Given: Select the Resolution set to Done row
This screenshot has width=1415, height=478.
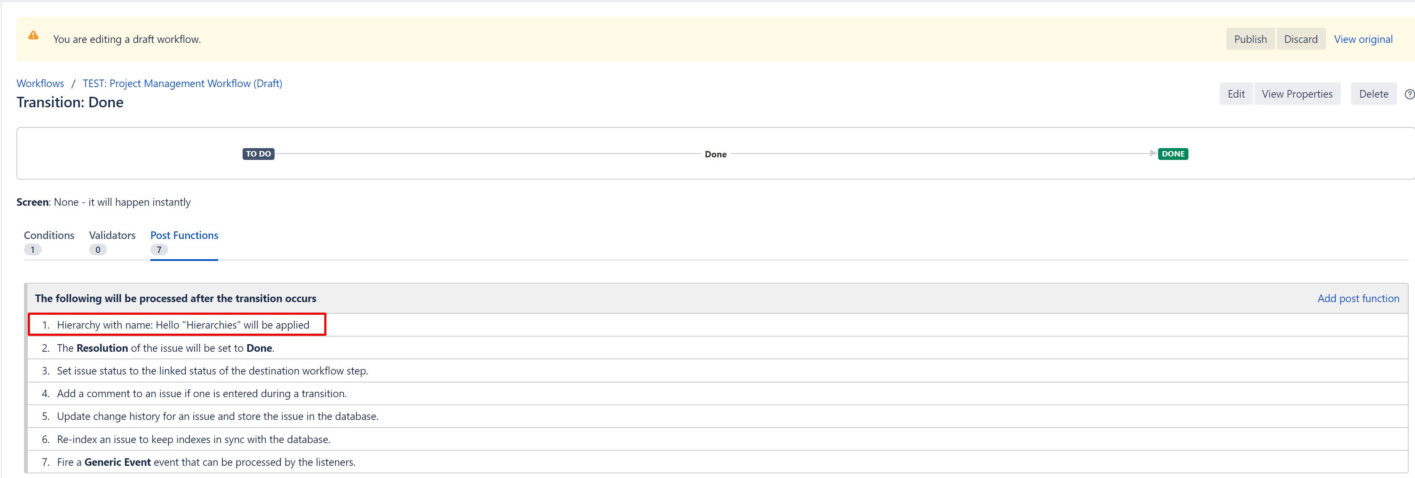Looking at the screenshot, I should tap(166, 348).
